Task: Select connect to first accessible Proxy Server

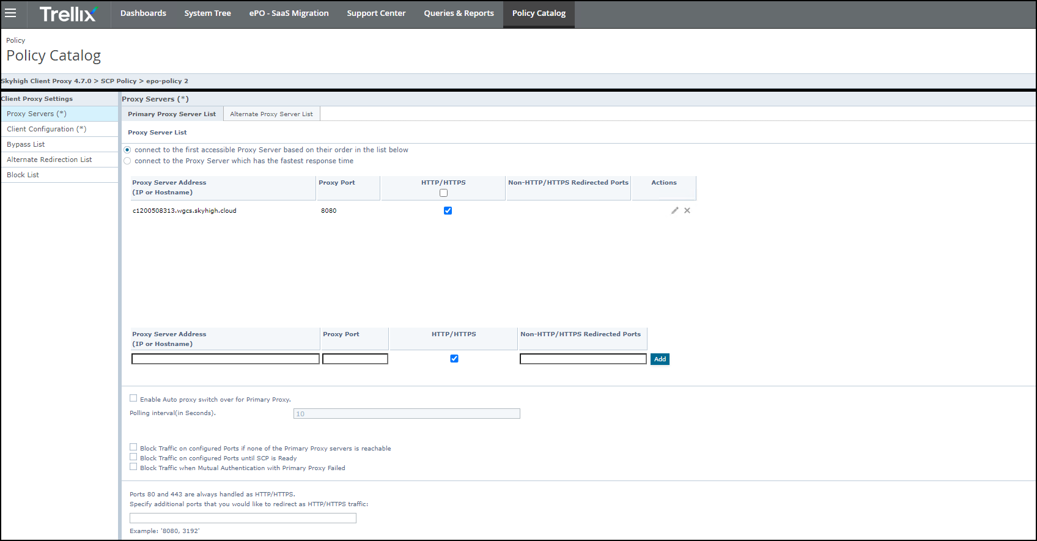Action: (127, 150)
